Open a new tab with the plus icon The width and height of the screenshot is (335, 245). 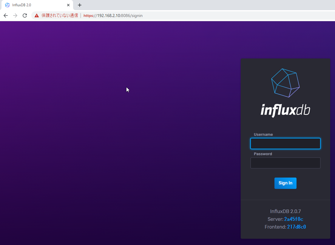click(x=79, y=5)
